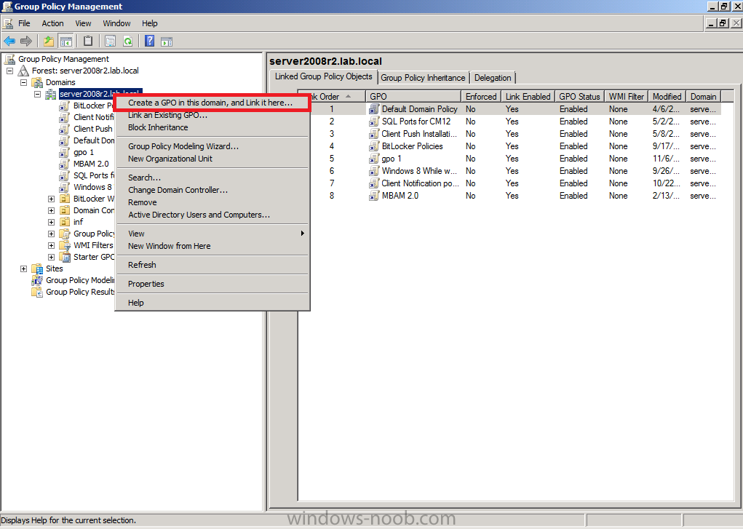This screenshot has height=529, width=743.
Task: Collapse the Forest node in the tree
Action: (9, 71)
